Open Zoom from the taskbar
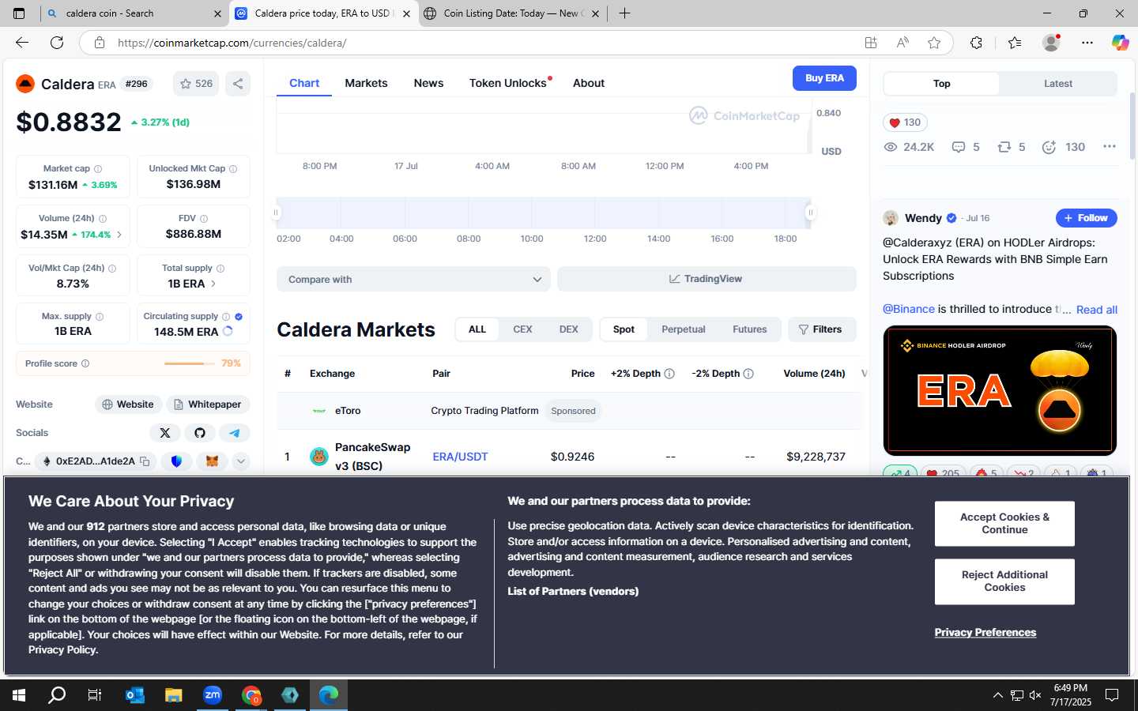The image size is (1138, 711). click(x=213, y=695)
